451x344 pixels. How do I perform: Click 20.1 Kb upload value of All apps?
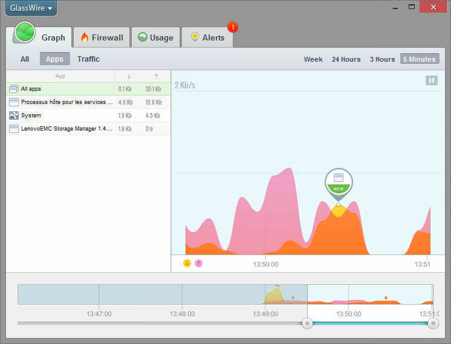(x=154, y=89)
